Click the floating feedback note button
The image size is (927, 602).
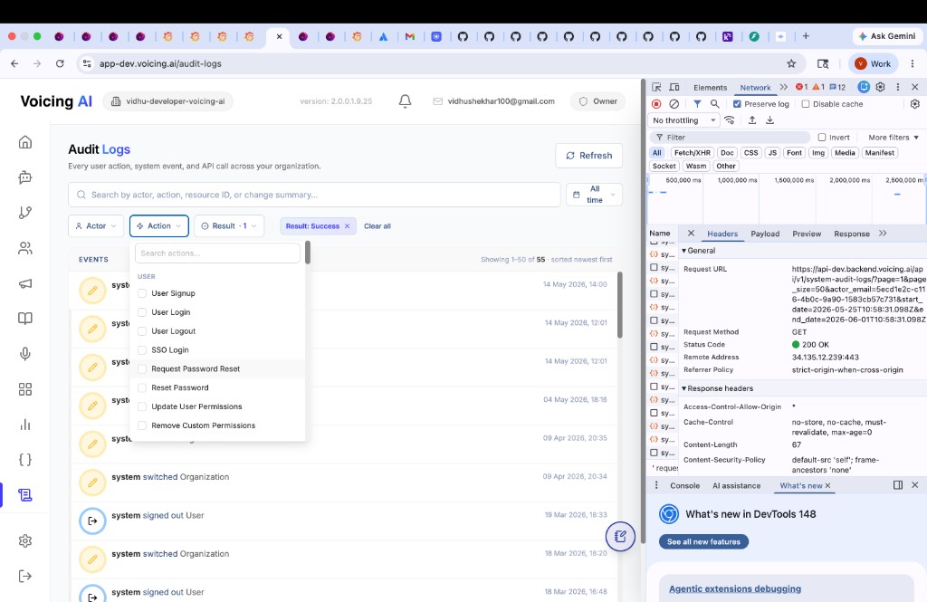tap(620, 536)
